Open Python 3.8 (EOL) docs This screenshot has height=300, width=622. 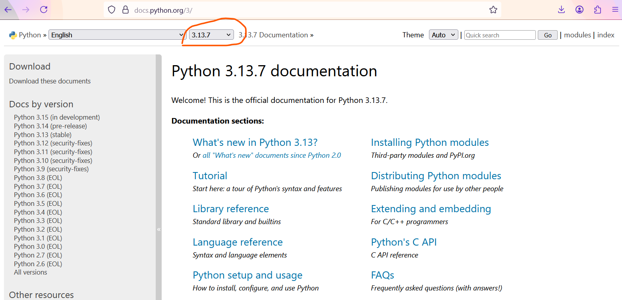[38, 178]
